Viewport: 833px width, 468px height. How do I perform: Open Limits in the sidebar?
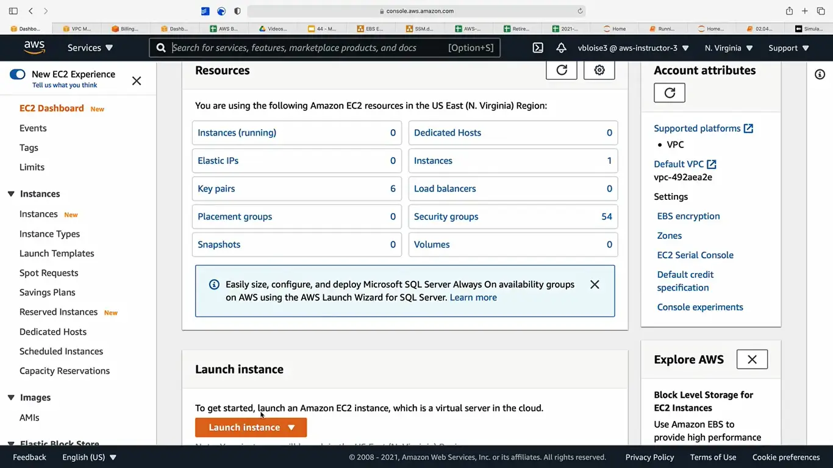[32, 167]
